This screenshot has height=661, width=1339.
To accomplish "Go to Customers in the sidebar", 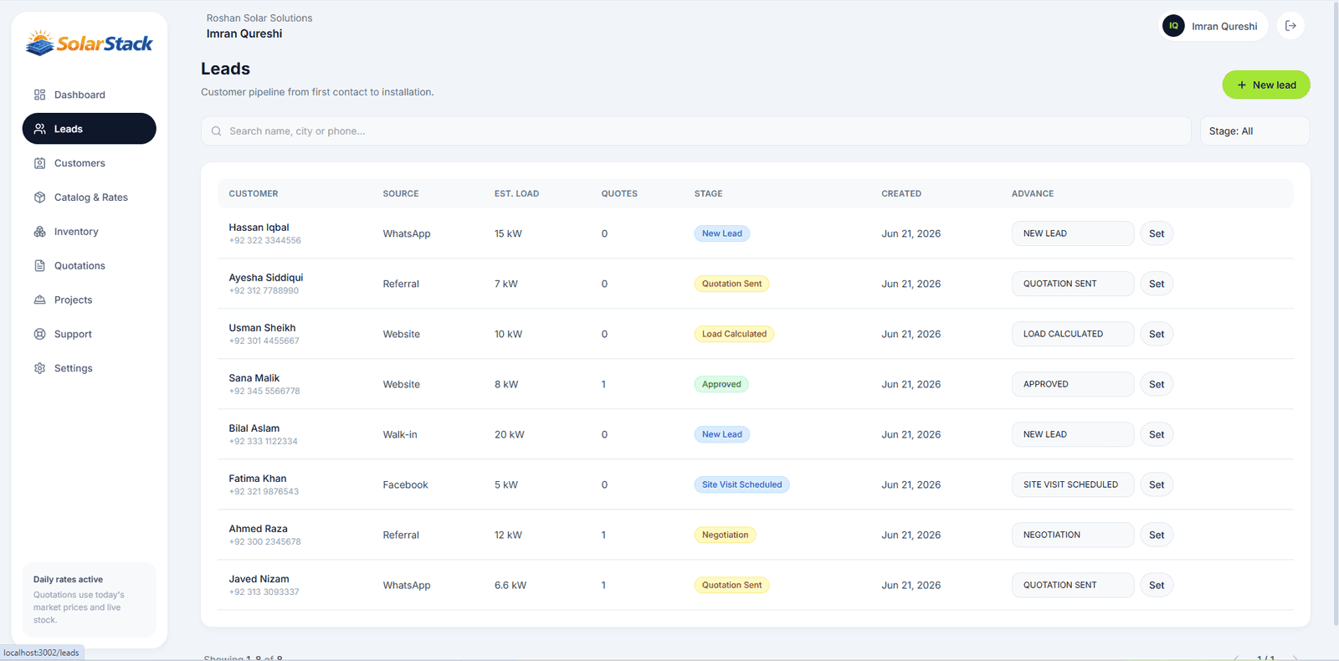I will point(89,163).
